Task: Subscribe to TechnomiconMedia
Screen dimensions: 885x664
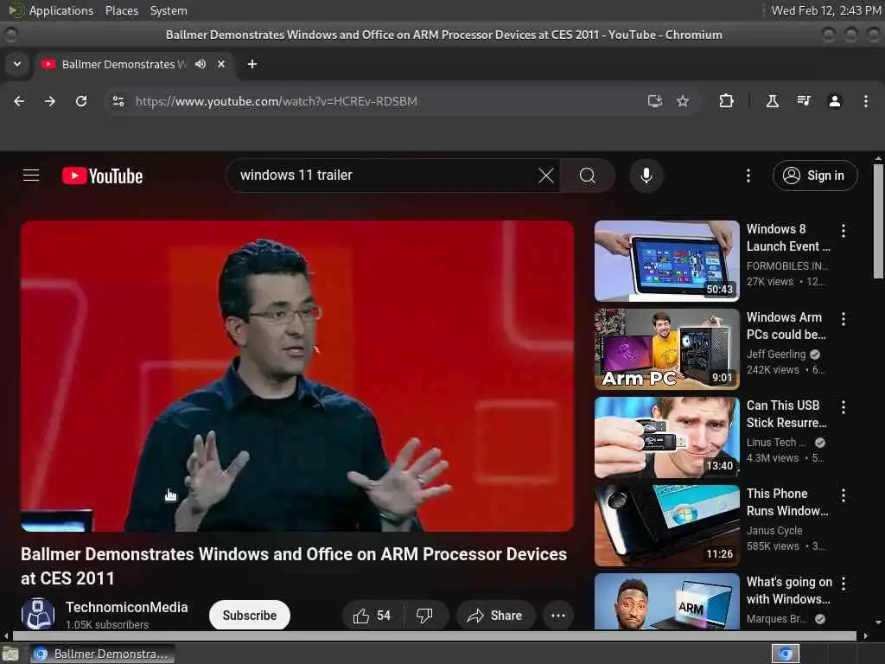Action: point(250,616)
